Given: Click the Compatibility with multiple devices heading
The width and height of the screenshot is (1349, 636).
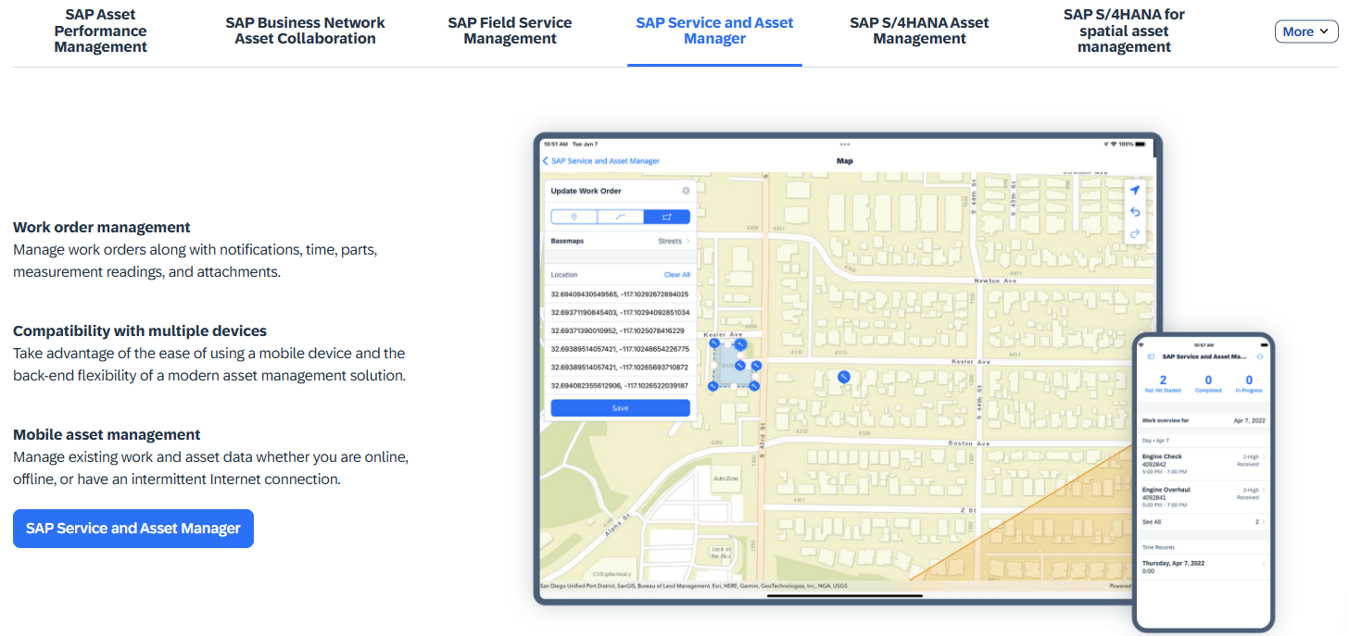Looking at the screenshot, I should click(x=140, y=330).
